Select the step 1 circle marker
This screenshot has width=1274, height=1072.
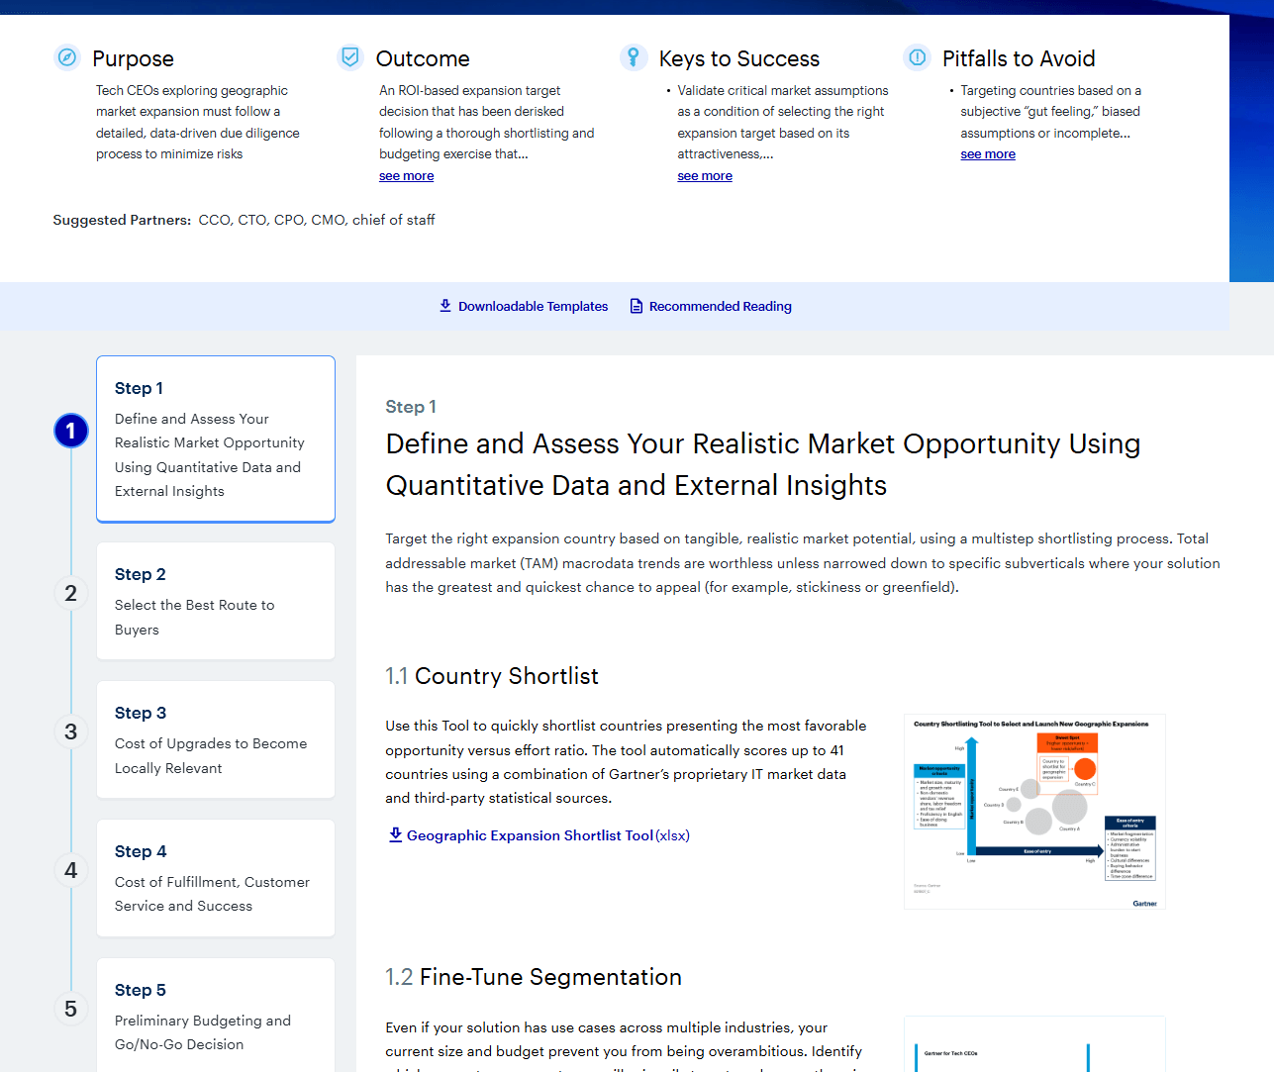71,431
